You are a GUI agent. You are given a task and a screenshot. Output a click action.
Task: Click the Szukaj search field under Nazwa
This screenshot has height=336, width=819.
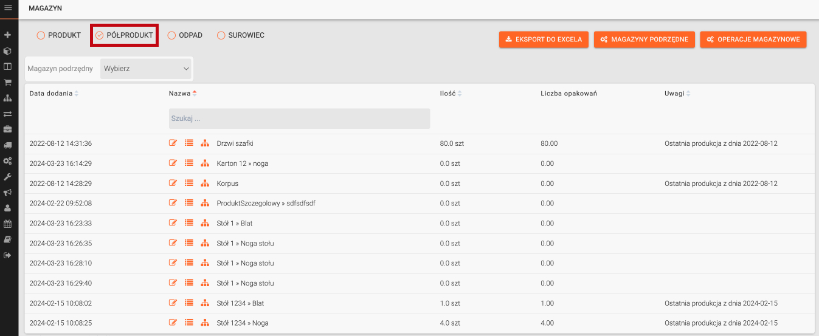299,118
